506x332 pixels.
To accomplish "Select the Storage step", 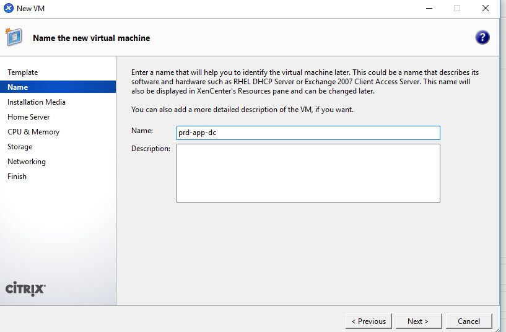I will point(20,147).
